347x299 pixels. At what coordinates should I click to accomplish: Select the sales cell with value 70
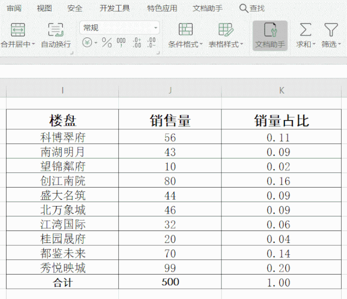point(170,253)
